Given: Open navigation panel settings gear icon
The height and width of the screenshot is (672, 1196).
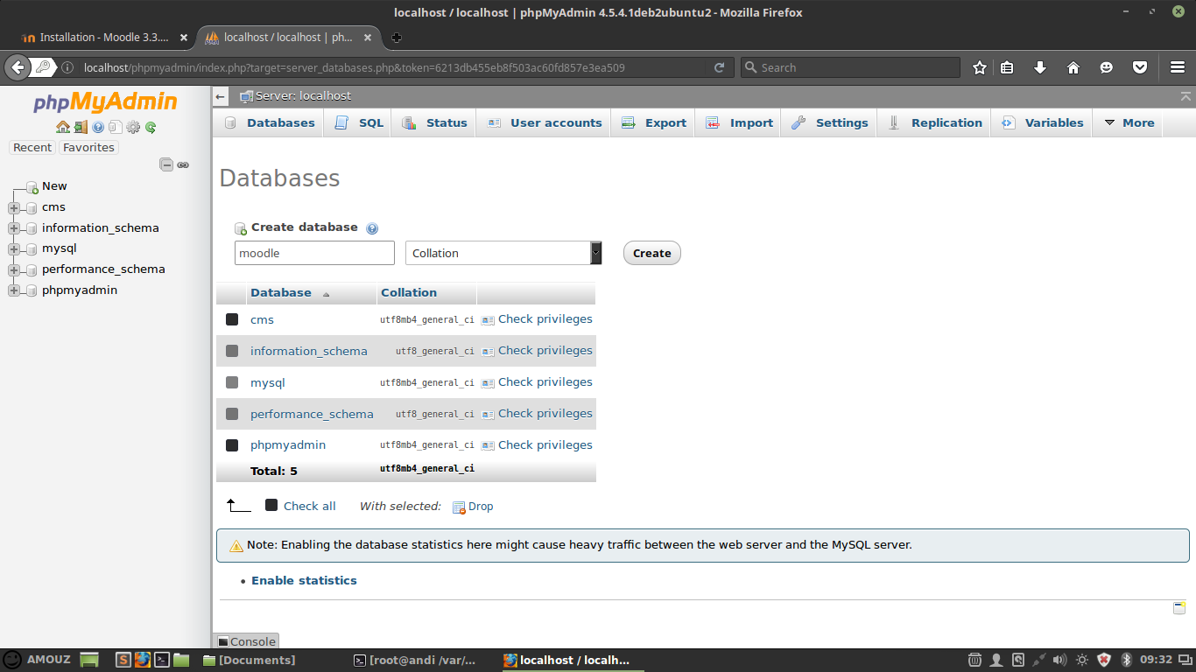Looking at the screenshot, I should [x=133, y=127].
